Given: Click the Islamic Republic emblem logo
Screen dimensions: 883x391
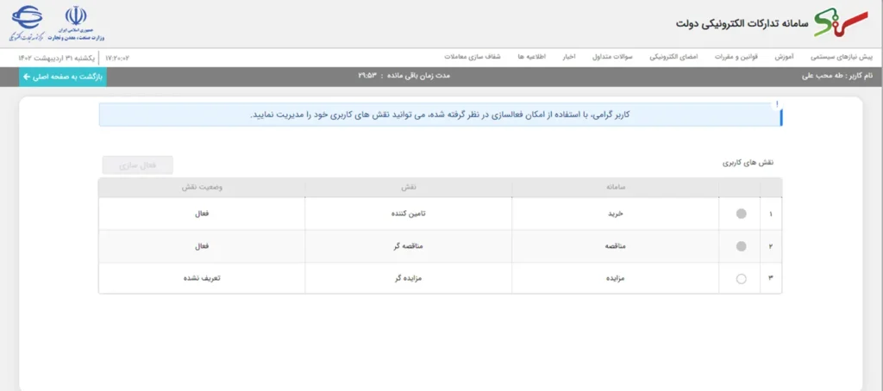Looking at the screenshot, I should (x=77, y=23).
